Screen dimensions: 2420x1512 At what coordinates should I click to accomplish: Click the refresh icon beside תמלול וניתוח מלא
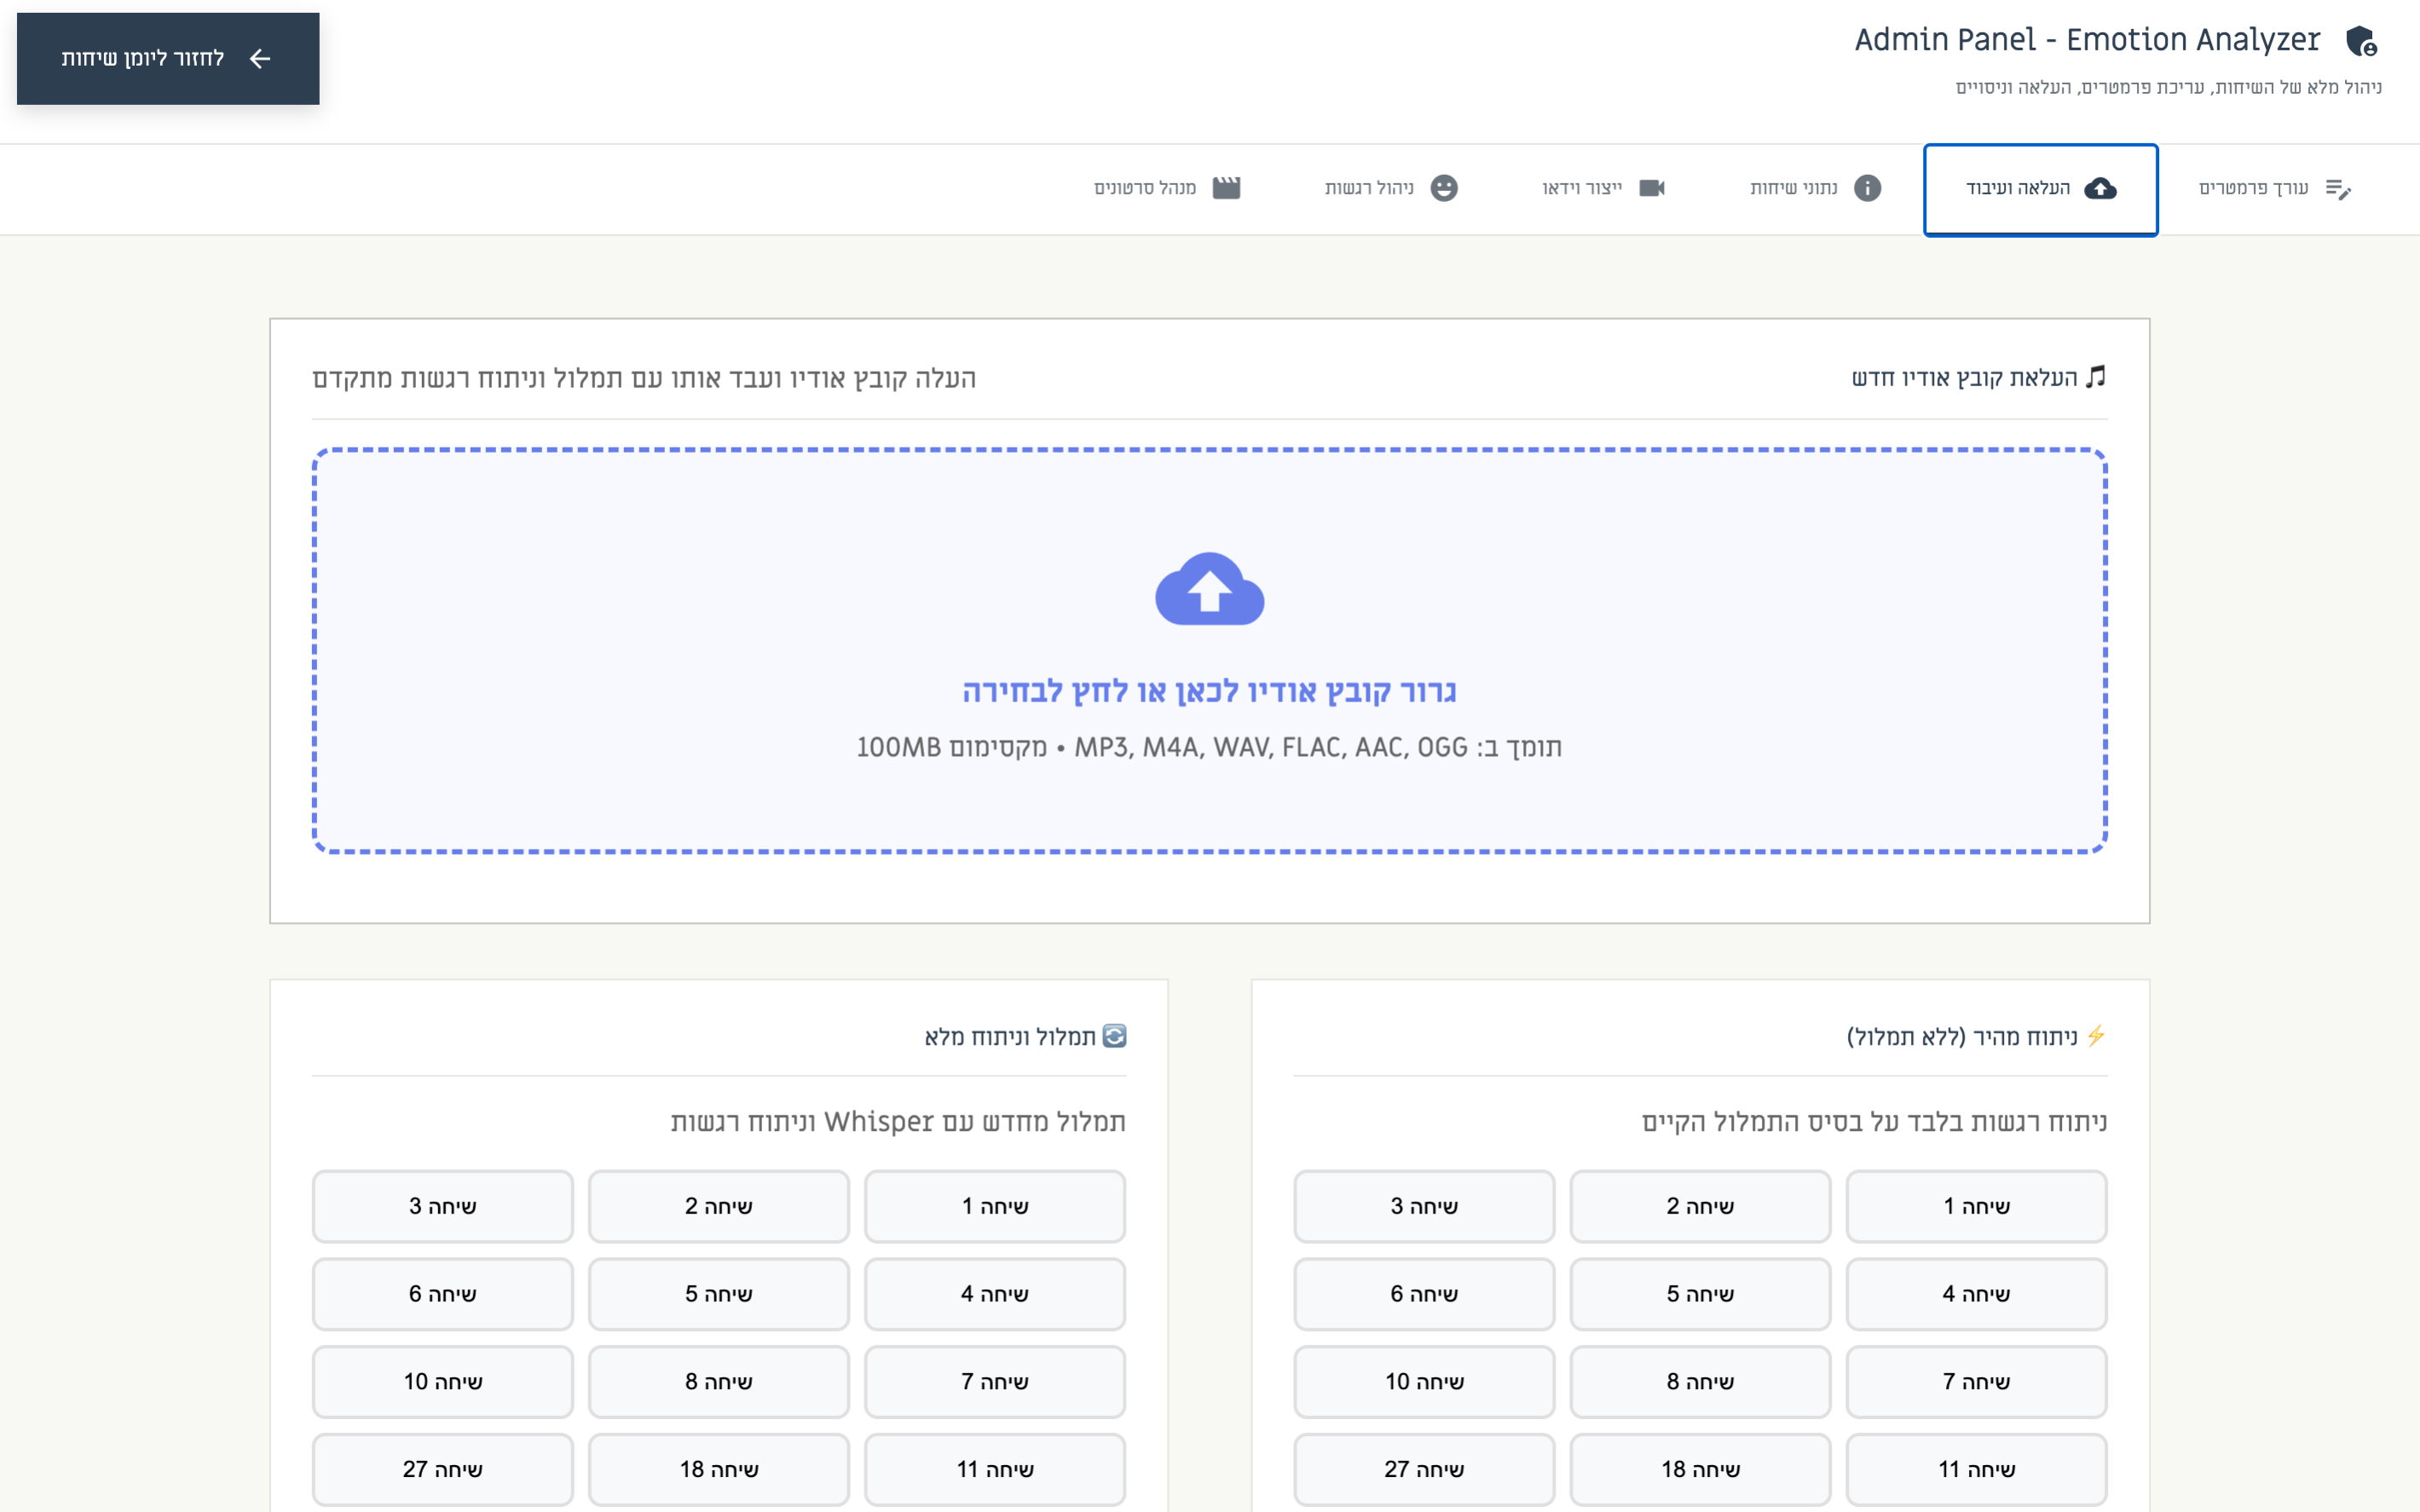pyautogui.click(x=1114, y=1036)
